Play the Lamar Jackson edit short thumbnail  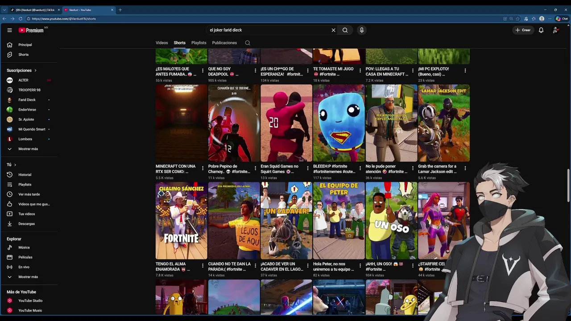(444, 123)
